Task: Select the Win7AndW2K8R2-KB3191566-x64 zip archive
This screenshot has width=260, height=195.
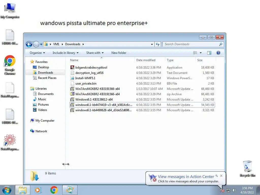Action: [97, 94]
